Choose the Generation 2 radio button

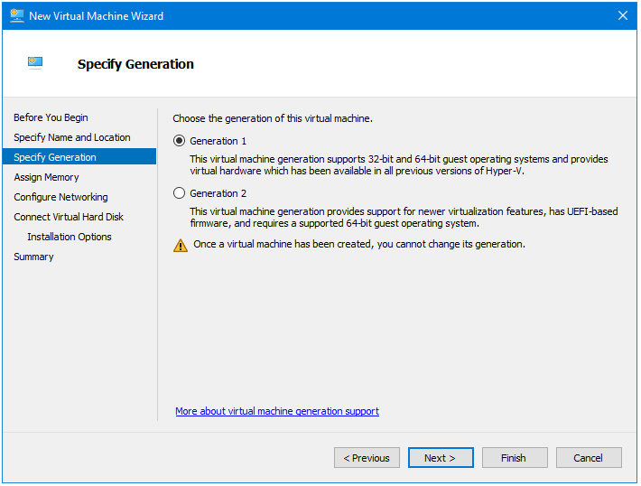(x=180, y=193)
